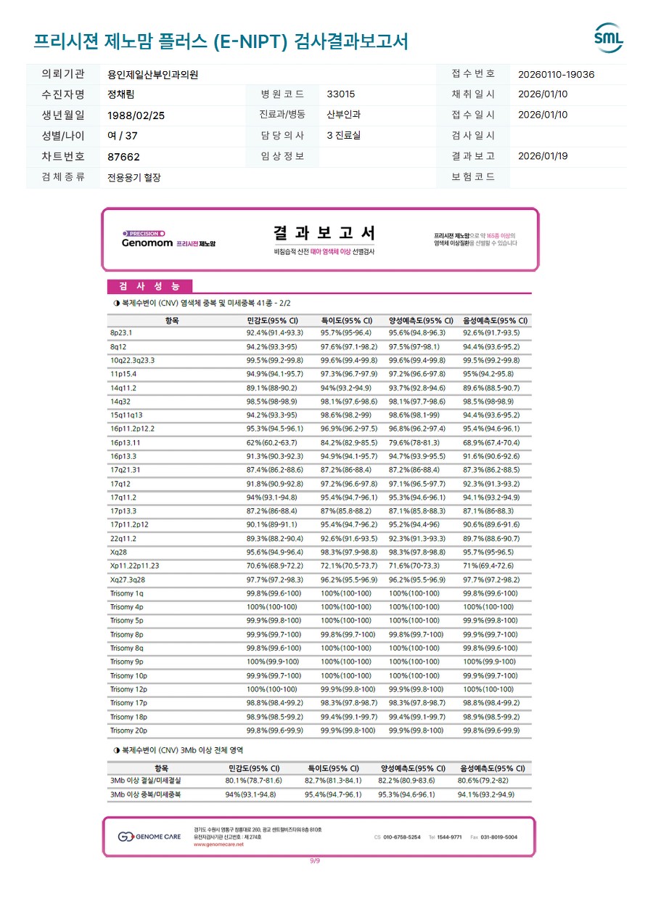Select the Trisomy 18p row label
Viewport: 653px width, 923px height.
128,716
